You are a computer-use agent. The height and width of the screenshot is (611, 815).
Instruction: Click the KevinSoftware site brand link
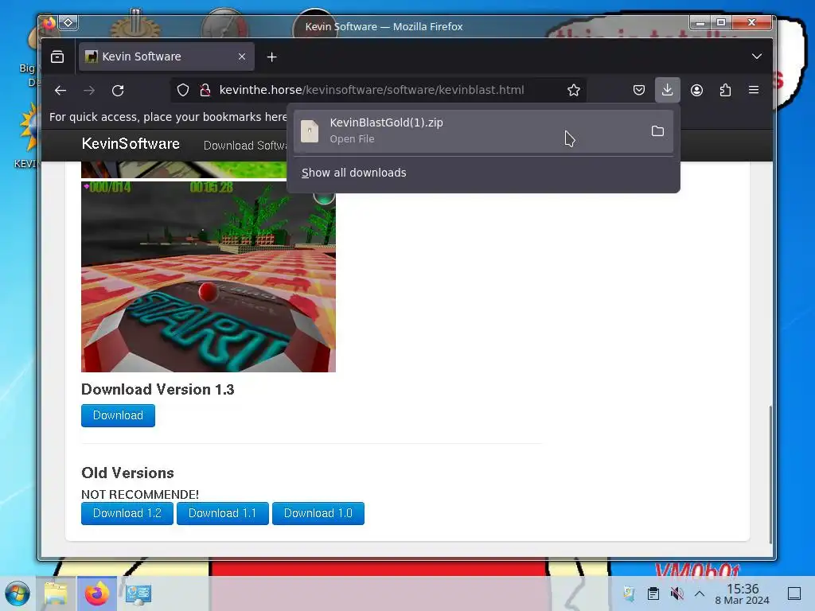click(131, 144)
